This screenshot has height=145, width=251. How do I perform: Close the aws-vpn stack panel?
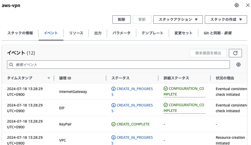[x=248, y=5]
